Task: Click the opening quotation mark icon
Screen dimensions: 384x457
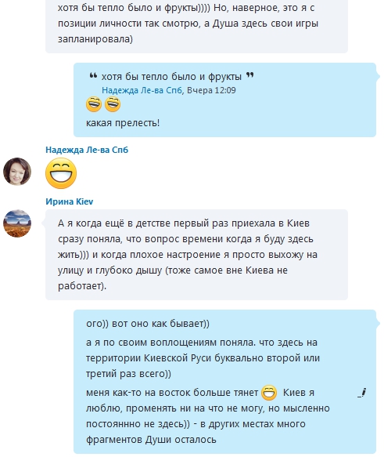Action: [93, 76]
